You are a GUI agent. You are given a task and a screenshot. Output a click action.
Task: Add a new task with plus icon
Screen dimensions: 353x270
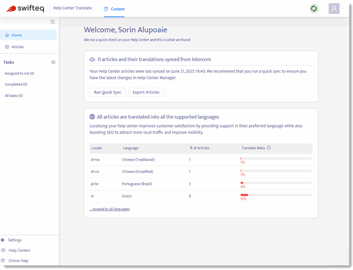pyautogui.click(x=53, y=62)
